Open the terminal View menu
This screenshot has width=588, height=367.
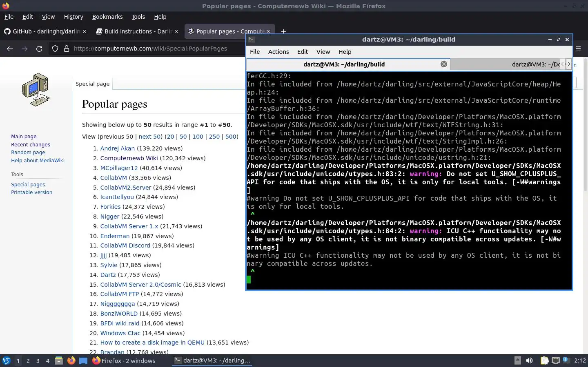pos(323,52)
